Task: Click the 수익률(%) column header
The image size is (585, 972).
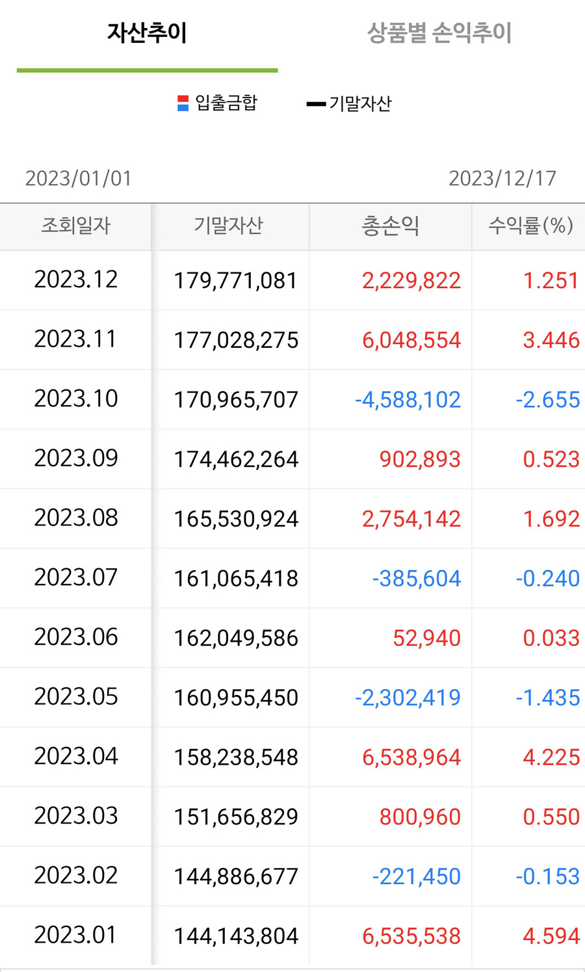Action: [530, 226]
